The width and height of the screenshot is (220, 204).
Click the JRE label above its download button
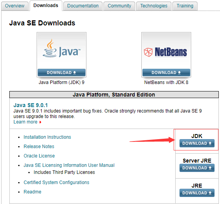[x=197, y=186]
